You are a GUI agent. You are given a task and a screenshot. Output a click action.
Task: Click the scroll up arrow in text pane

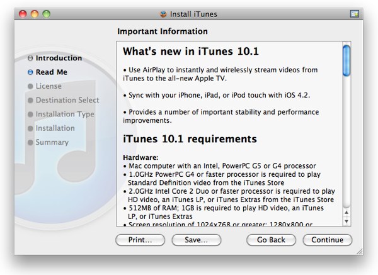pos(346,212)
